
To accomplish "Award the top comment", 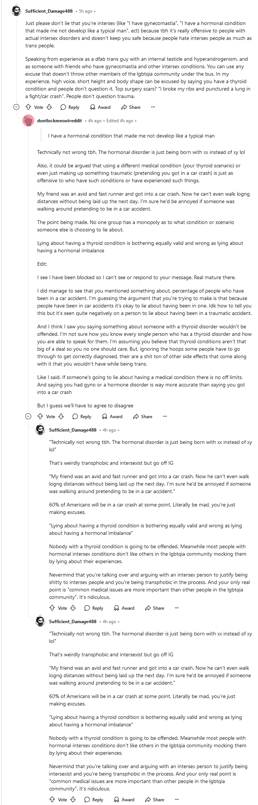I will point(100,107).
